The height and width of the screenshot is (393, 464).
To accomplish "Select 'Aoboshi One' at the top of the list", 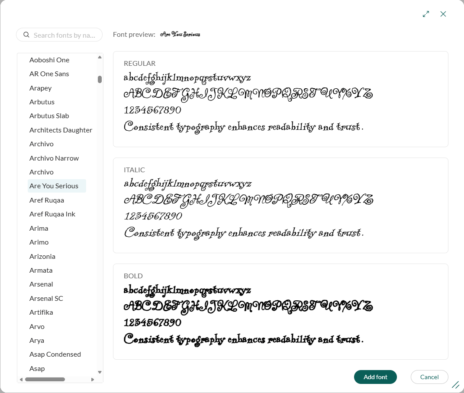I will 50,60.
